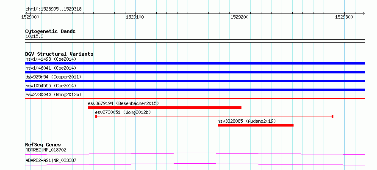Open variant nsv3328085 (Audano2019) label
The image size is (377, 170).
[247, 121]
